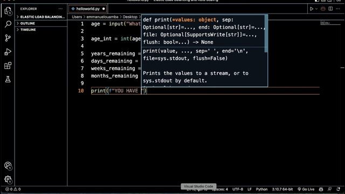Click the Desktop breadcrumb
This screenshot has width=345, height=194.
(x=130, y=17)
